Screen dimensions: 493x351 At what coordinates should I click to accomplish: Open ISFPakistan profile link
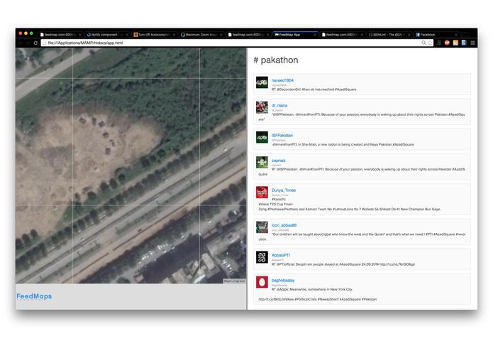point(282,136)
